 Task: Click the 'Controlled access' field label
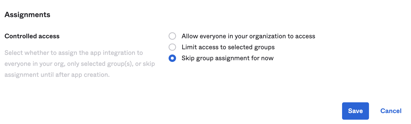click(x=32, y=36)
